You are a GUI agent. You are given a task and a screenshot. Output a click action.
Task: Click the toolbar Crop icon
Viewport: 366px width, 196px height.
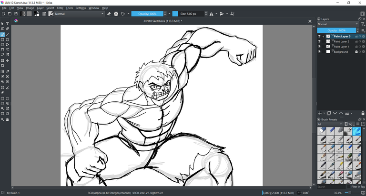pos(232,14)
